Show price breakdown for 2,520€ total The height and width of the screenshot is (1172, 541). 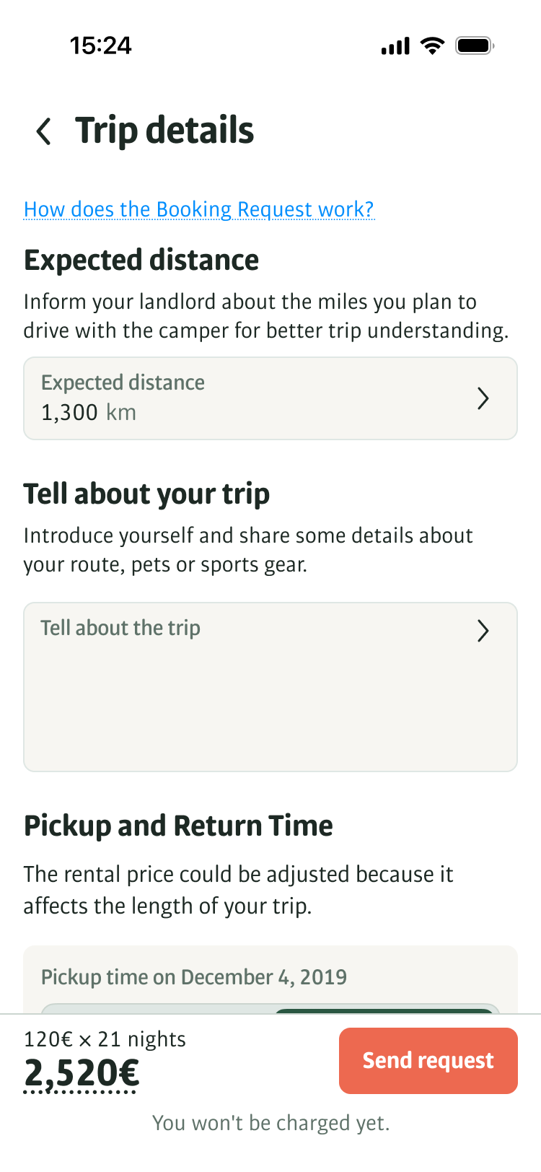tap(81, 1074)
